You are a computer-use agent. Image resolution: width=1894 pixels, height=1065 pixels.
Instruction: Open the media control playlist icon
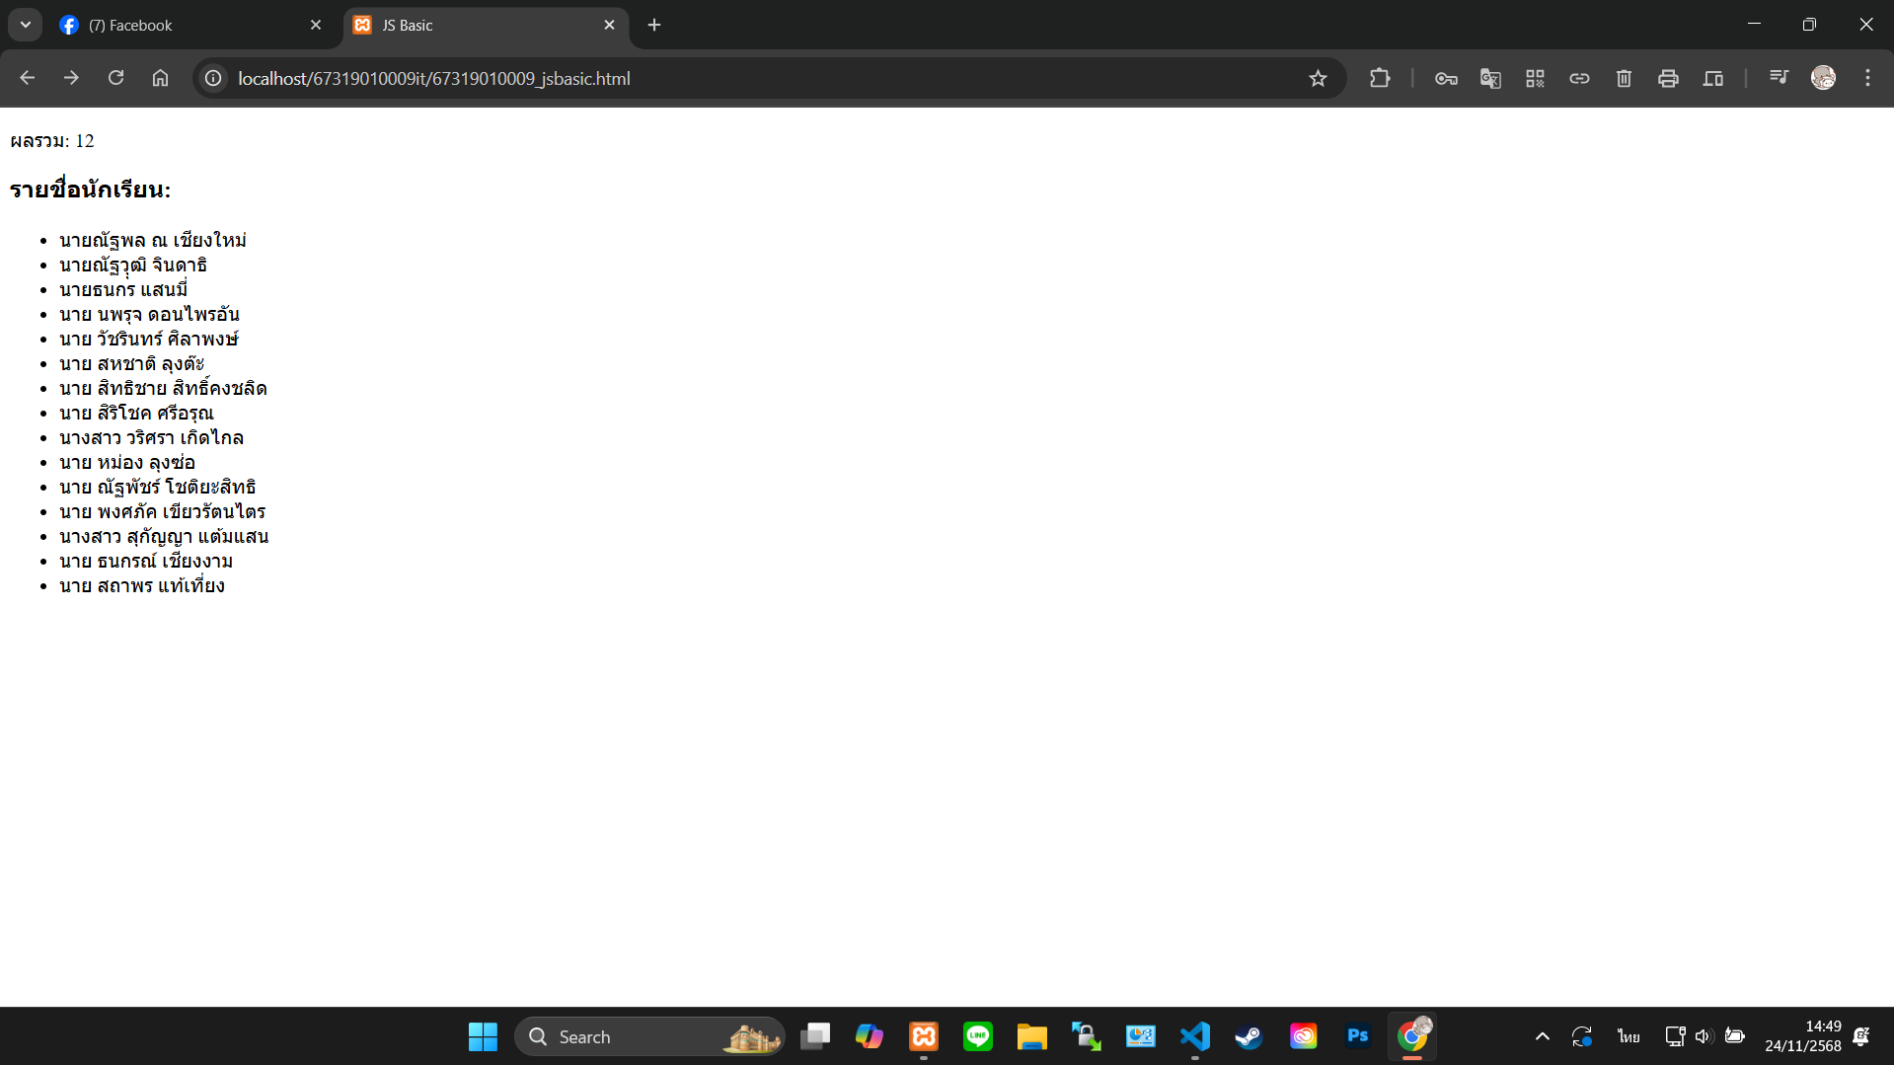(1779, 78)
